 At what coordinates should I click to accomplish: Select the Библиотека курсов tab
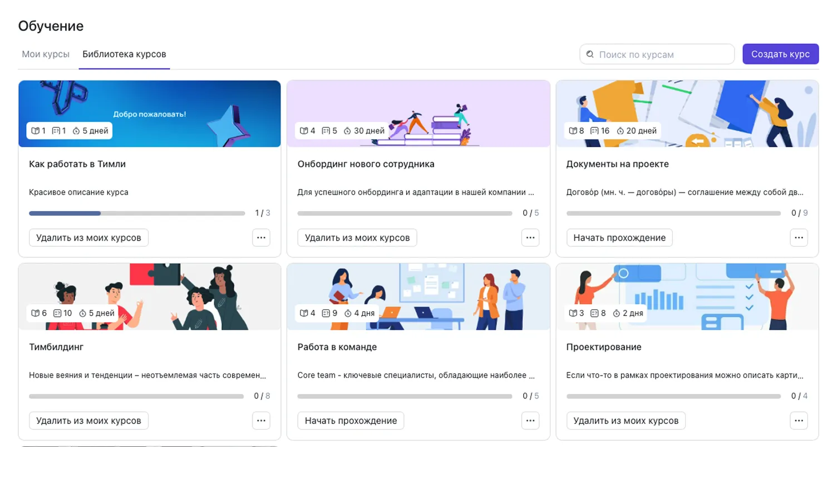click(124, 54)
